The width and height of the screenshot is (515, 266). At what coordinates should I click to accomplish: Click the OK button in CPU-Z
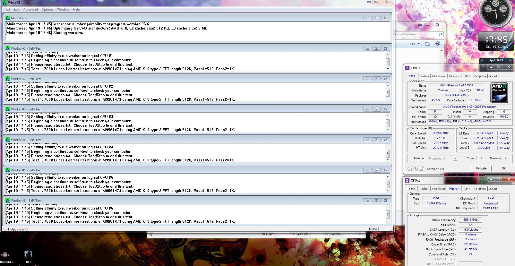pyautogui.click(x=503, y=168)
